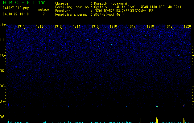
Task: Click the 1920 time marker
Action: click(x=187, y=26)
